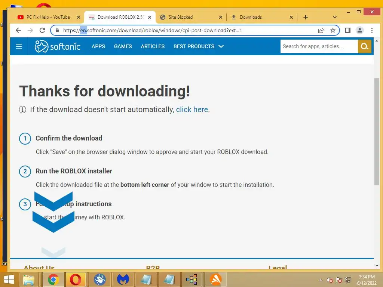Click the 'Confirm the download' step title
383x287 pixels.
[69, 138]
